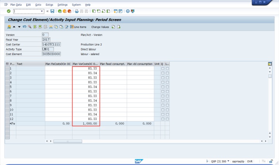Toggle the Q checkbox in period 6 row

point(163,91)
